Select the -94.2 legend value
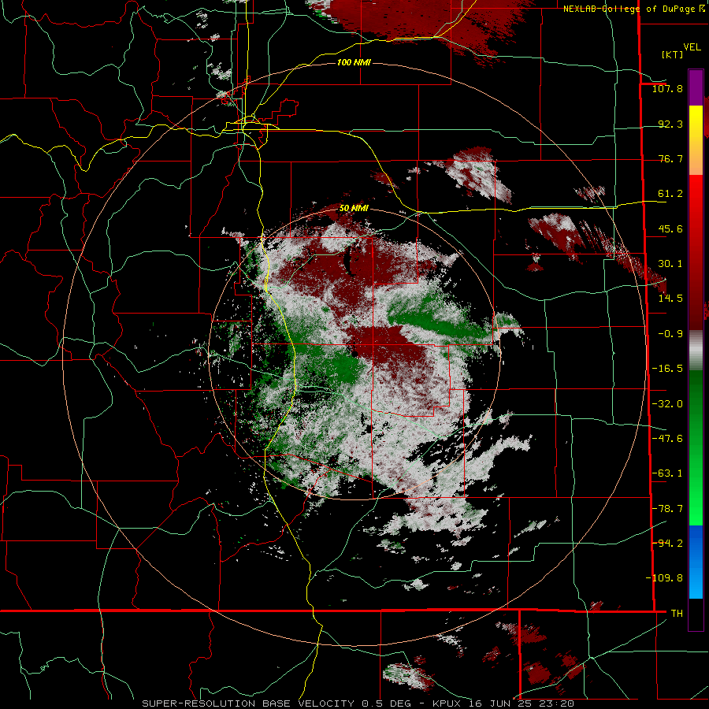This screenshot has width=709, height=709. tap(667, 543)
